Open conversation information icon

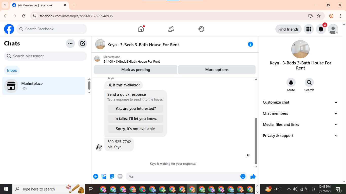[x=251, y=44]
